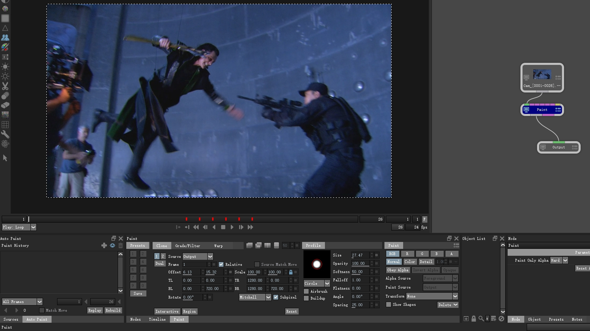Open the Paint Only Alpha Hard dropdown

[559, 260]
